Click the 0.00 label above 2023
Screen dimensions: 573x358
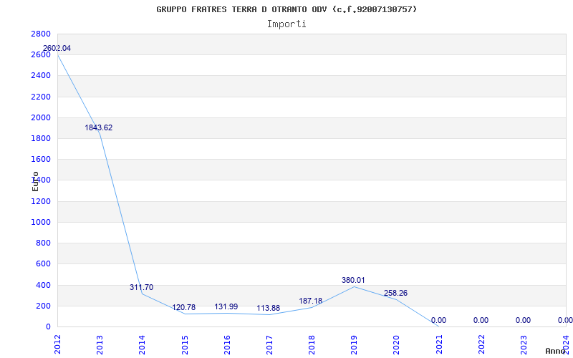[x=524, y=320]
